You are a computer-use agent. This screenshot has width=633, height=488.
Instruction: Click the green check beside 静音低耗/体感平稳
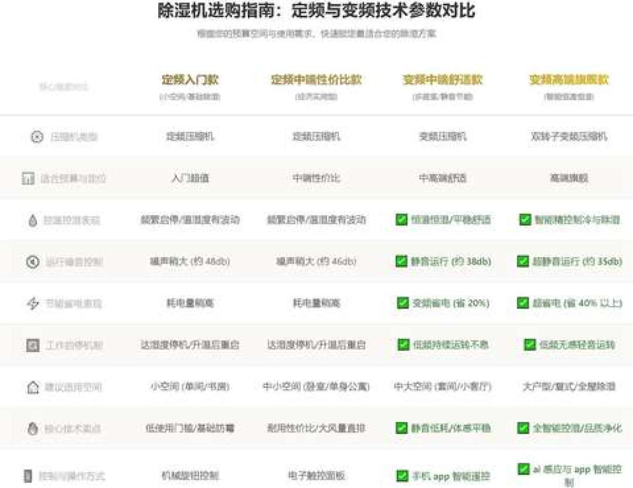coord(401,428)
